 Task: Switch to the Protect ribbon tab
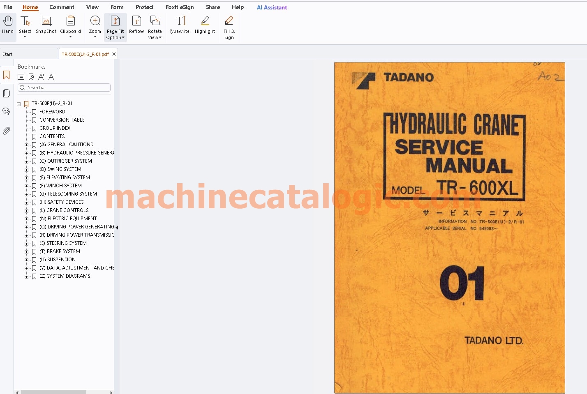(x=144, y=7)
